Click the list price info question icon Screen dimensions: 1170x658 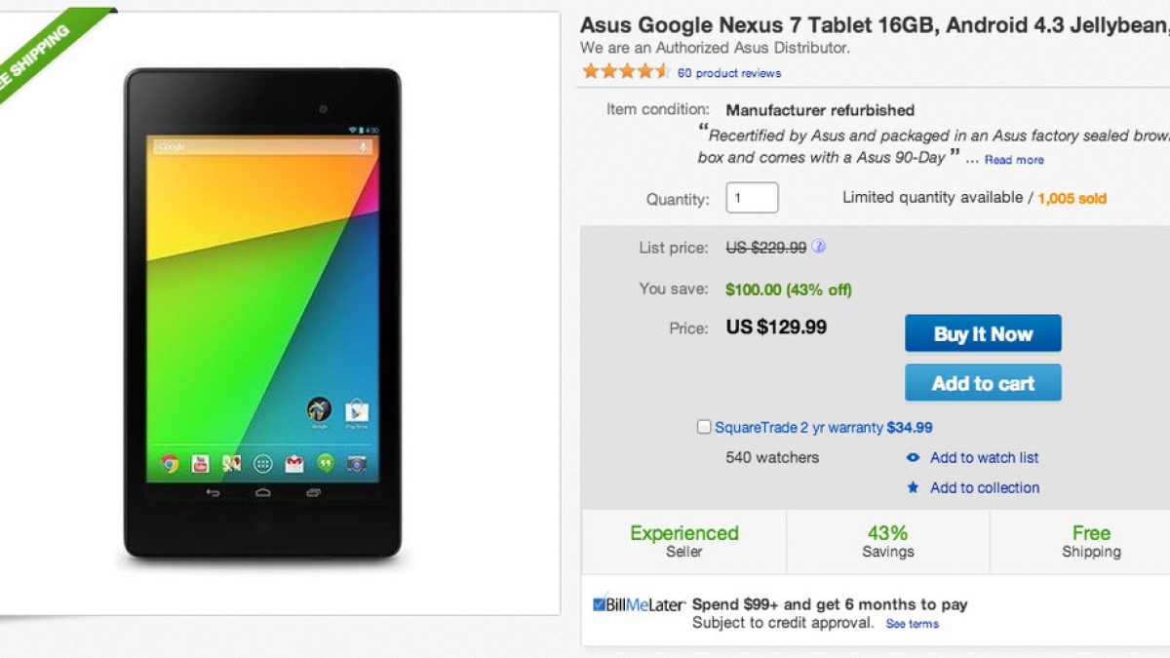[x=819, y=248]
